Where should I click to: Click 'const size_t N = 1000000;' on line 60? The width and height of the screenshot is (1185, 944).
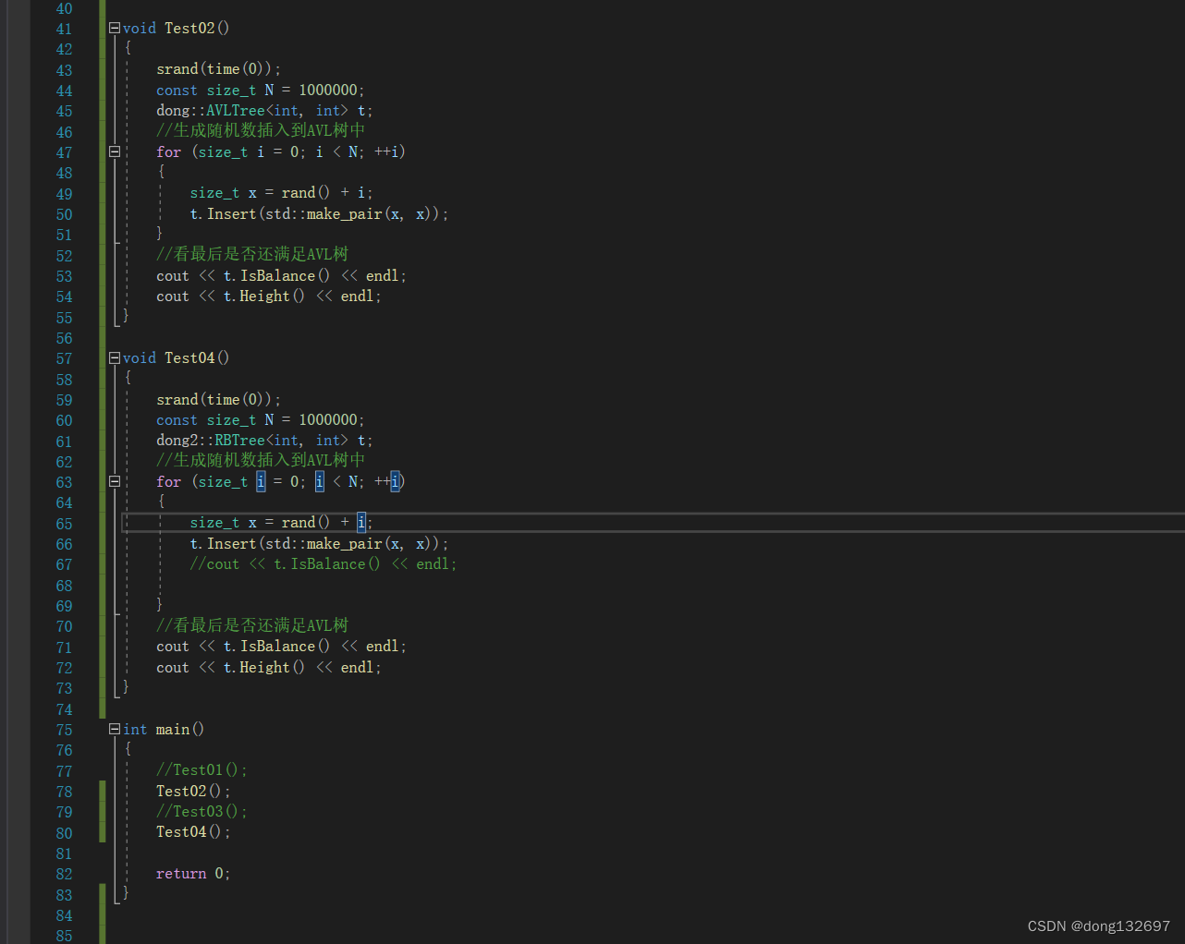(x=261, y=420)
